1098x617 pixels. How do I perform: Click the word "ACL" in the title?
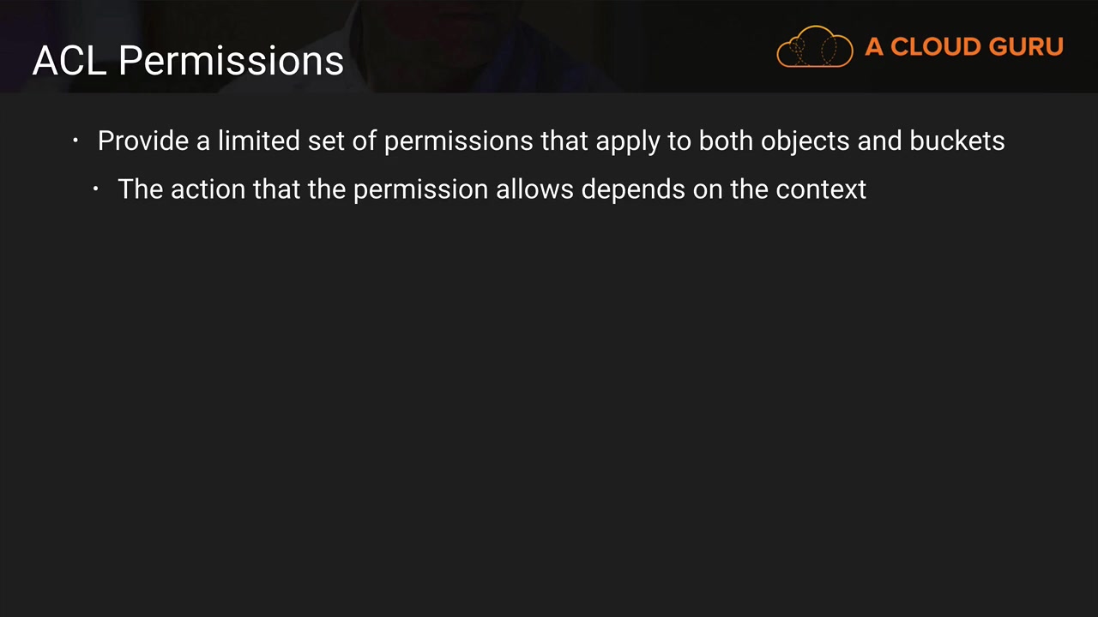tap(69, 61)
